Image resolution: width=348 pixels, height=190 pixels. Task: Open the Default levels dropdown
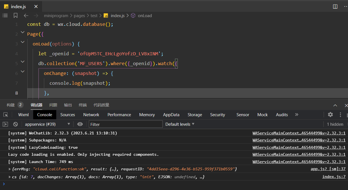pyautogui.click(x=180, y=124)
